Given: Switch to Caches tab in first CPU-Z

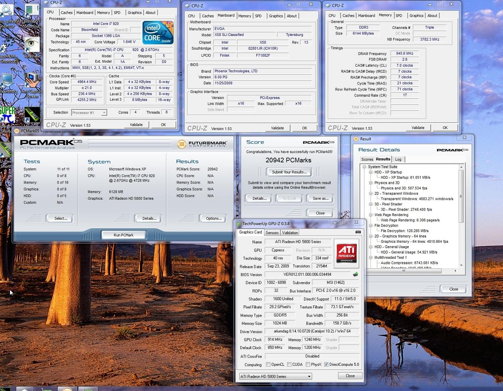Looking at the screenshot, I should 66,13.
